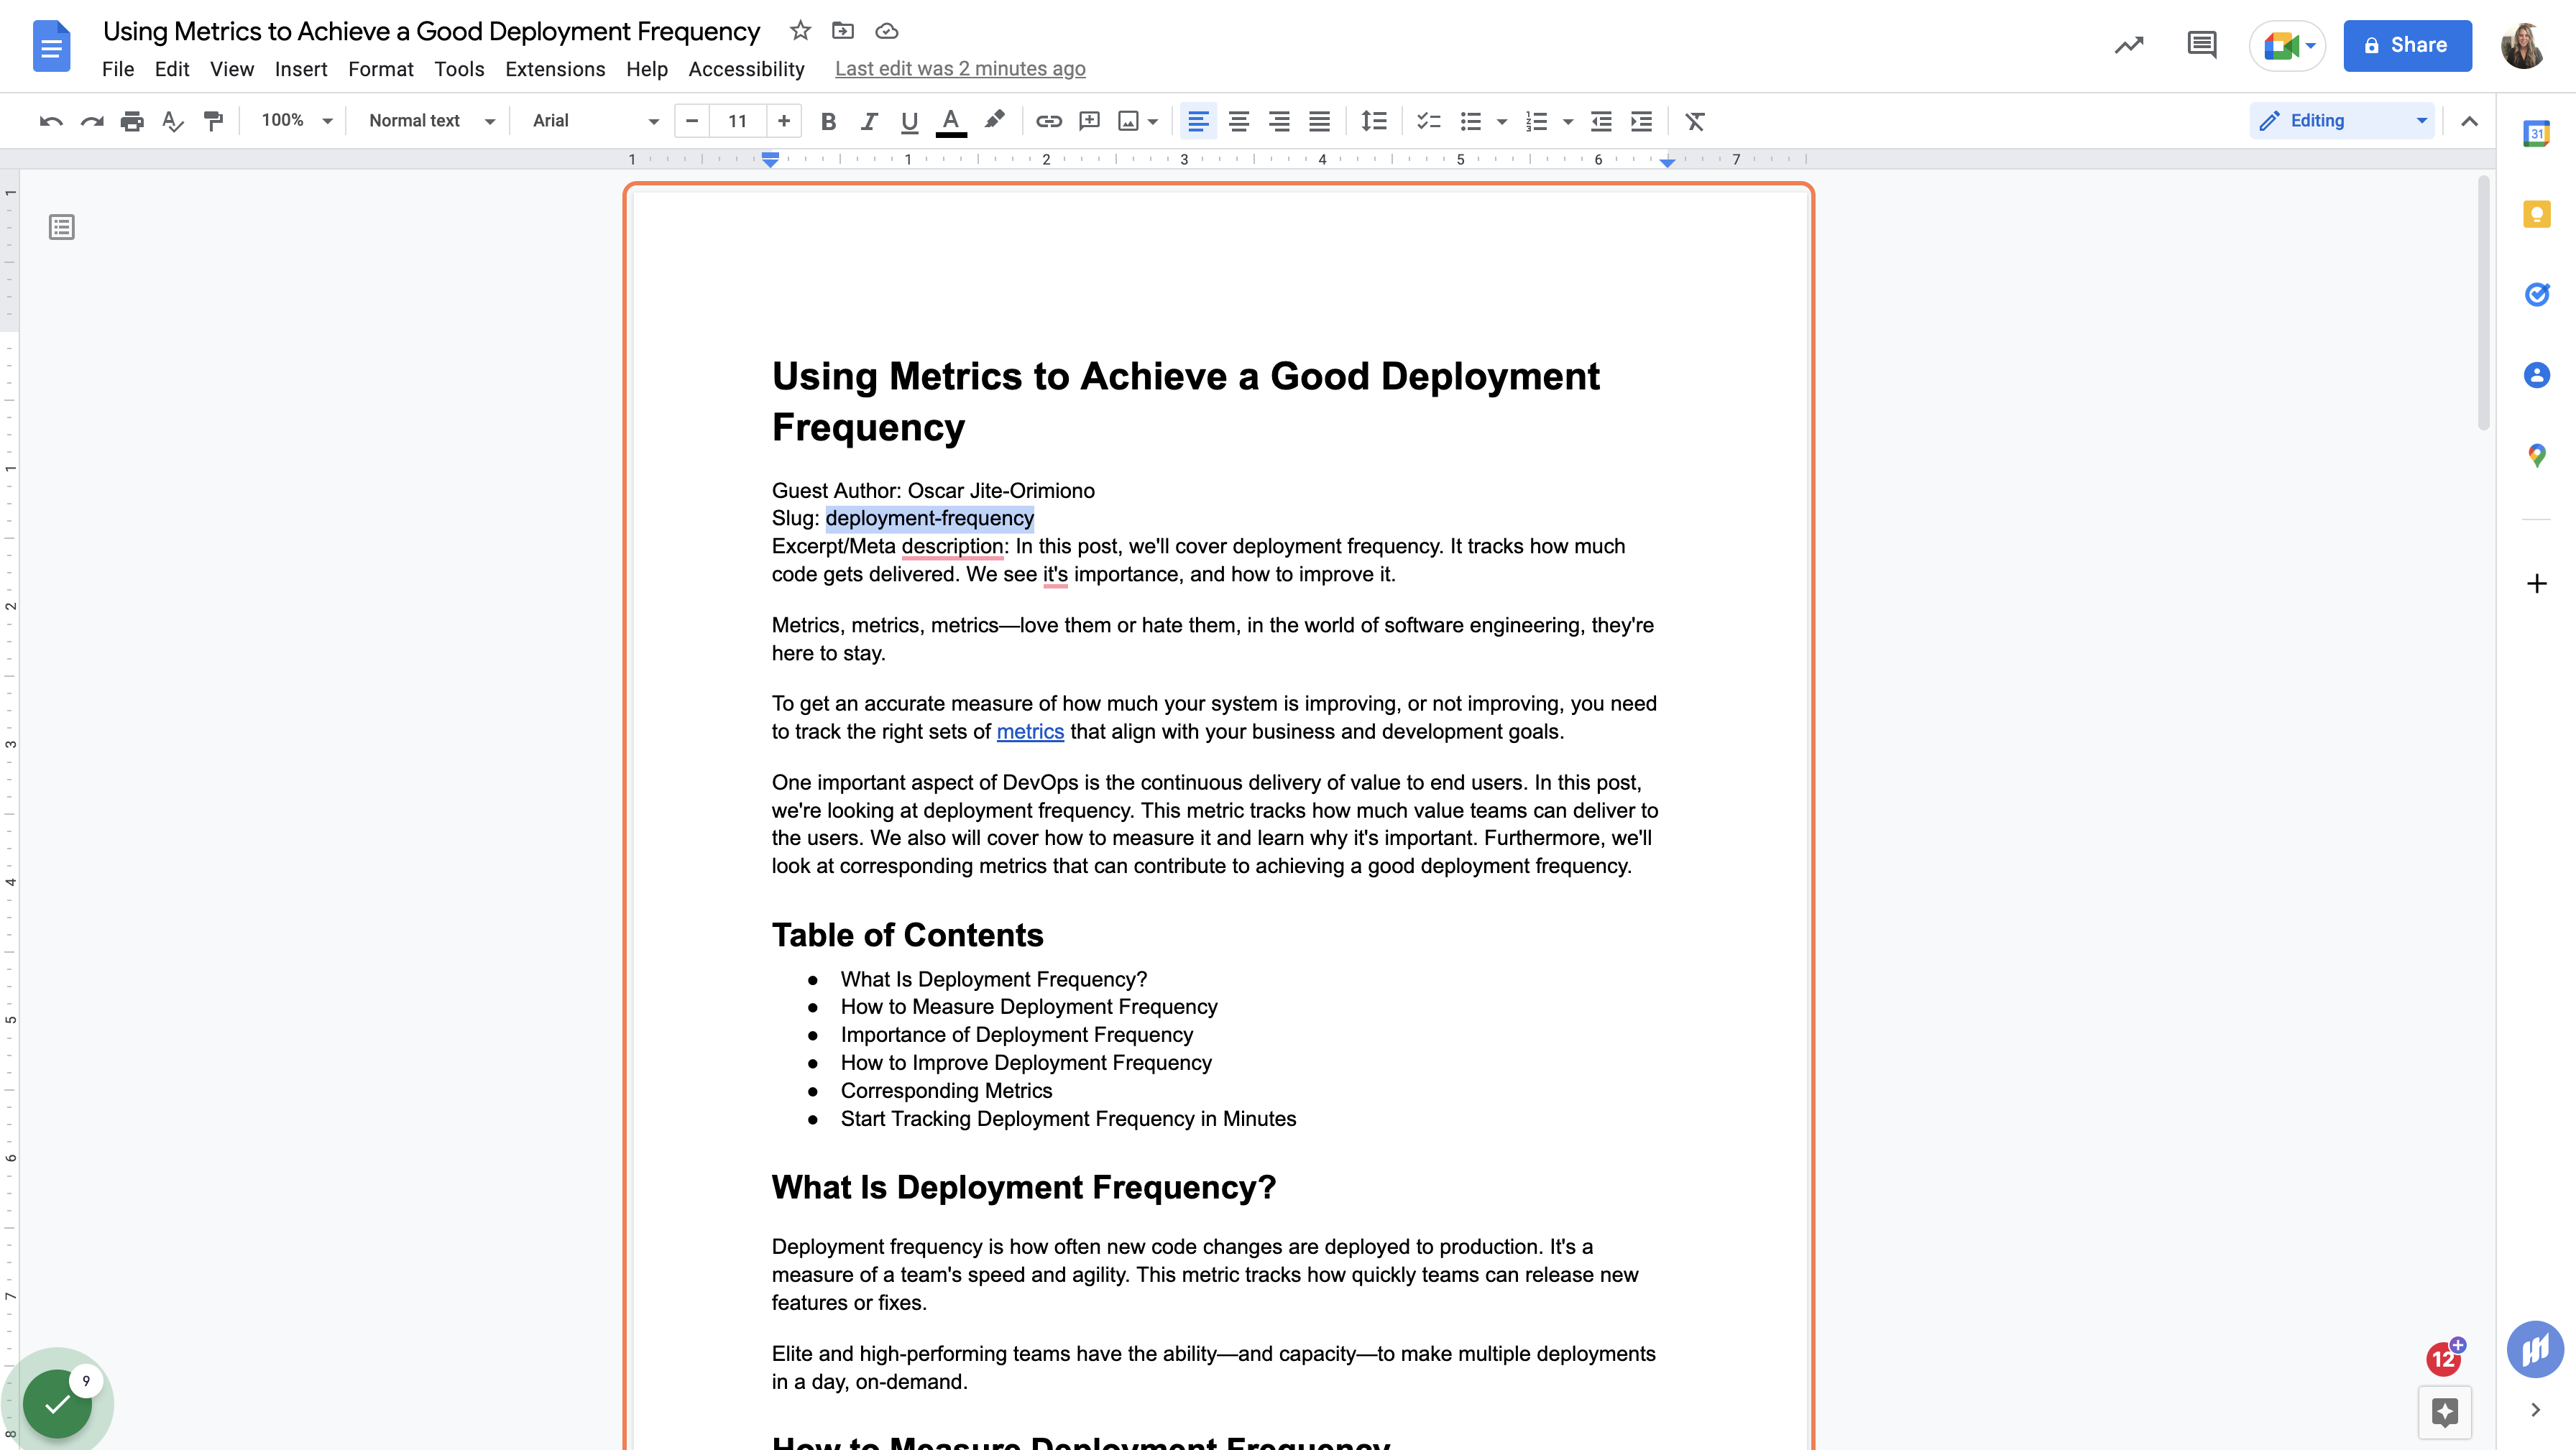
Task: Click the Redo icon
Action: (92, 121)
